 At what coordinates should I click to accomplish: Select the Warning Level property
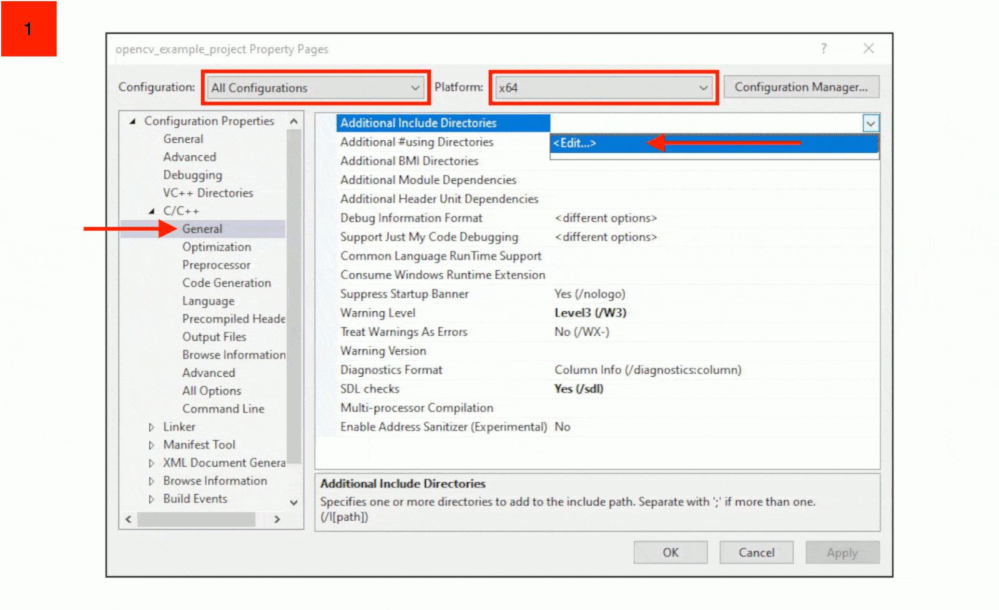pyautogui.click(x=378, y=313)
